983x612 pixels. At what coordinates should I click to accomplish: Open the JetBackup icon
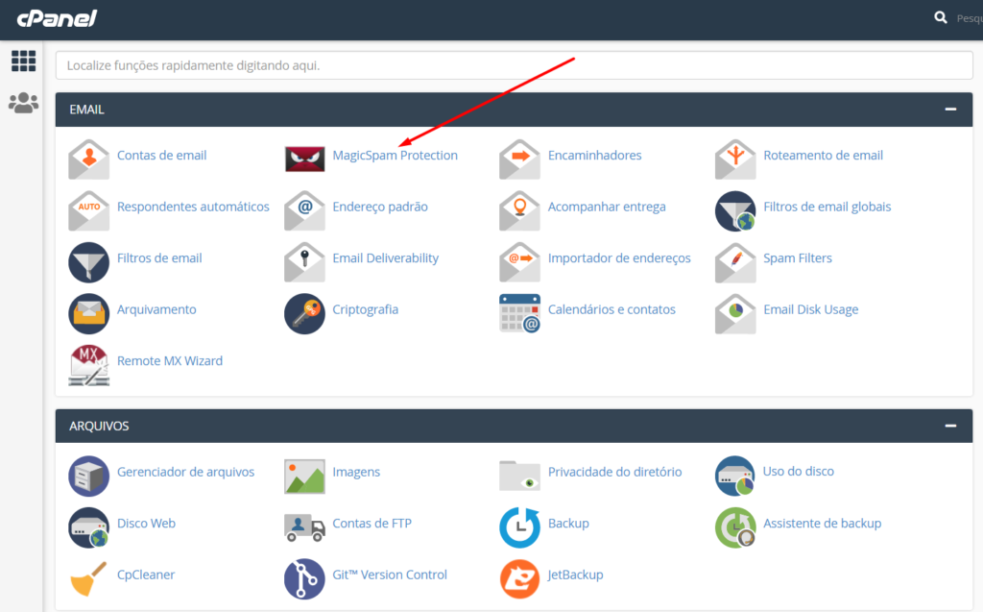click(x=519, y=578)
